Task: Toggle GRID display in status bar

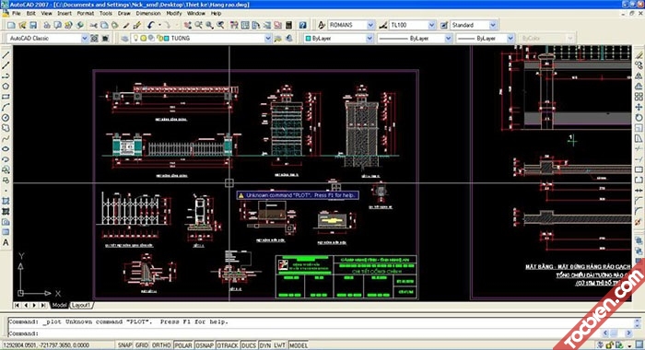Action: point(142,345)
